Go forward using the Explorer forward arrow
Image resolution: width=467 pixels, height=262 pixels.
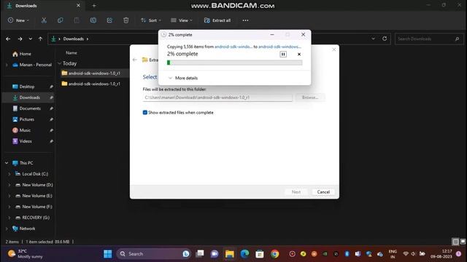[x=20, y=39]
